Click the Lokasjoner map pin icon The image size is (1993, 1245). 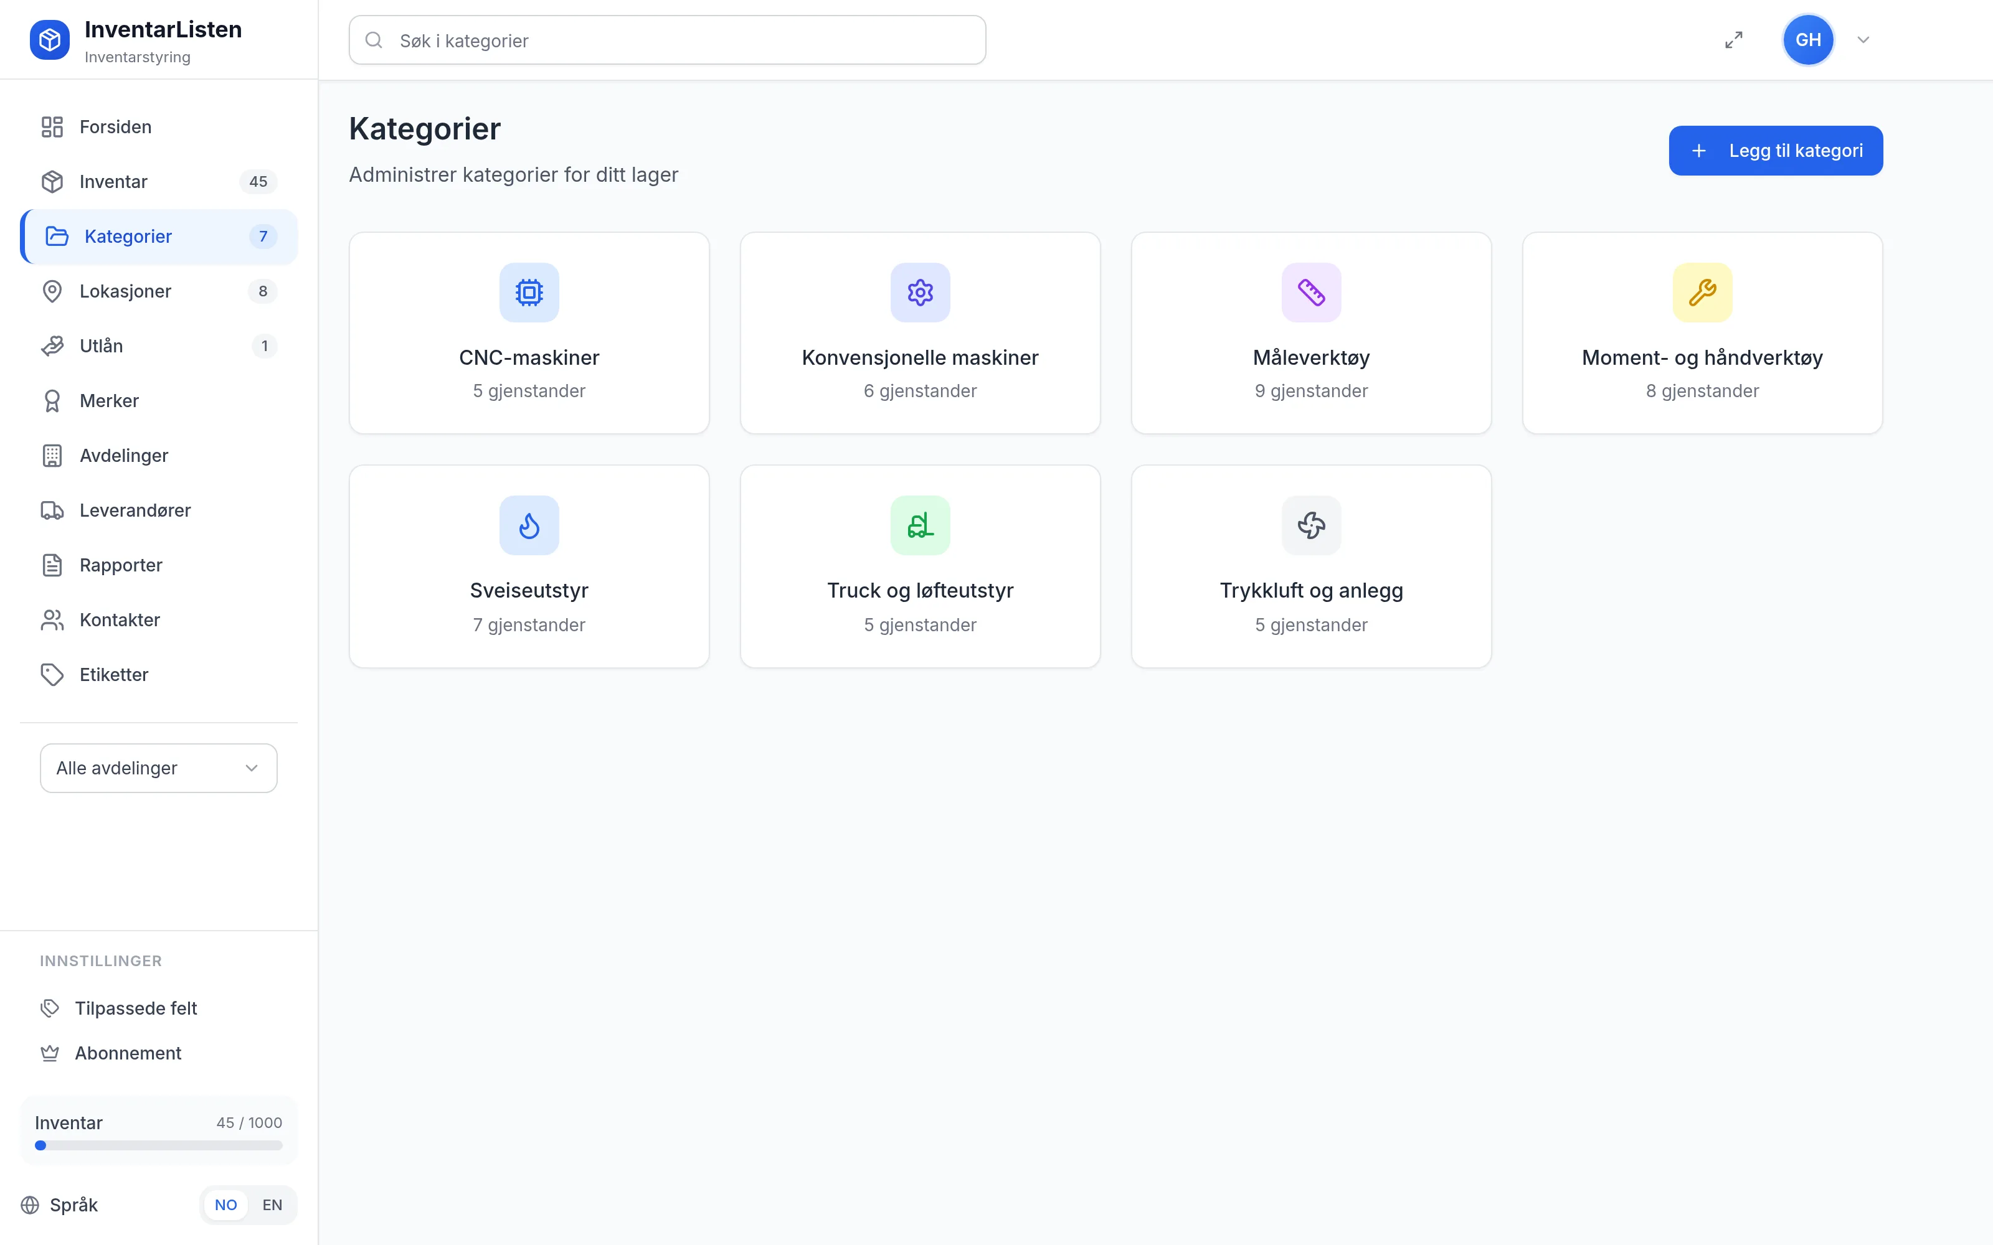click(52, 291)
